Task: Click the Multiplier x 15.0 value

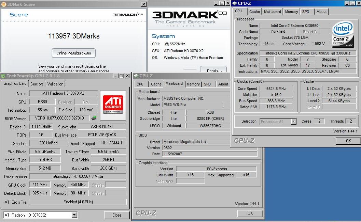Action: (276, 95)
